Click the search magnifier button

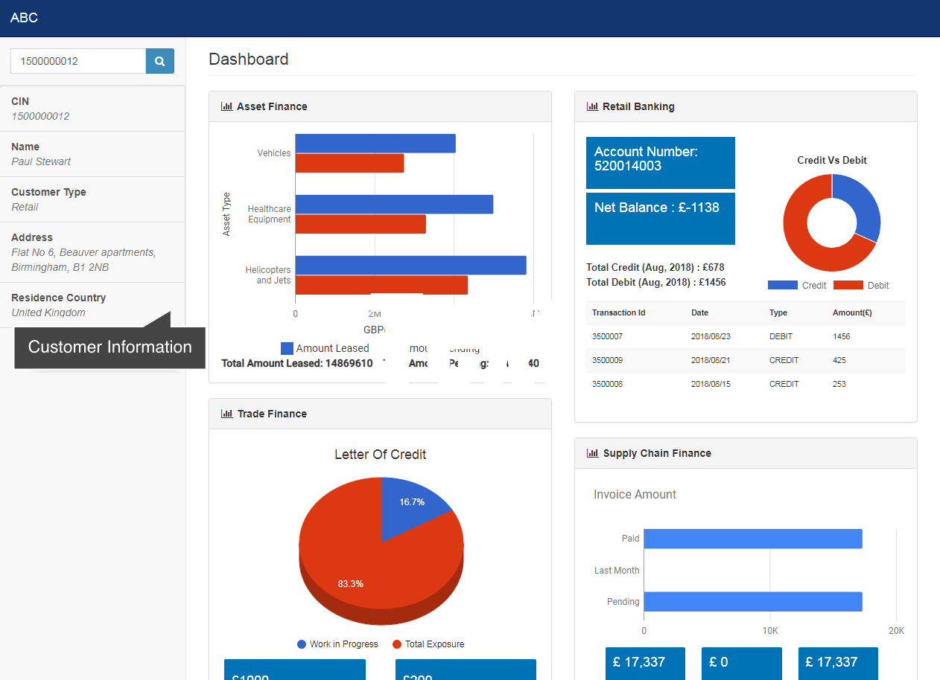[159, 61]
